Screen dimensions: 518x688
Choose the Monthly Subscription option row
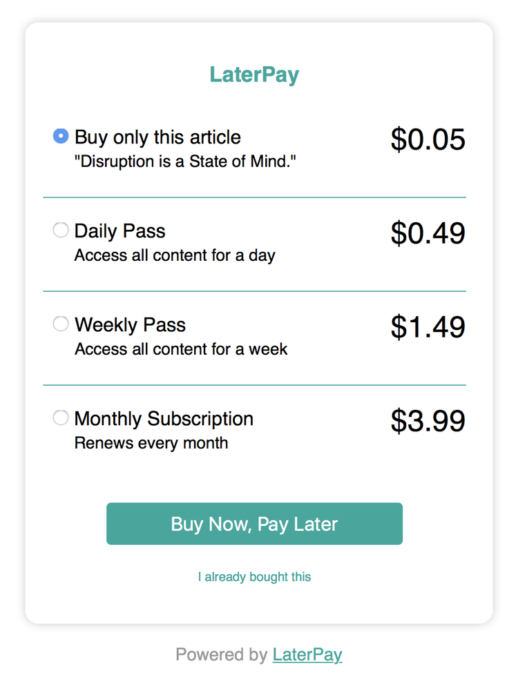coord(164,418)
